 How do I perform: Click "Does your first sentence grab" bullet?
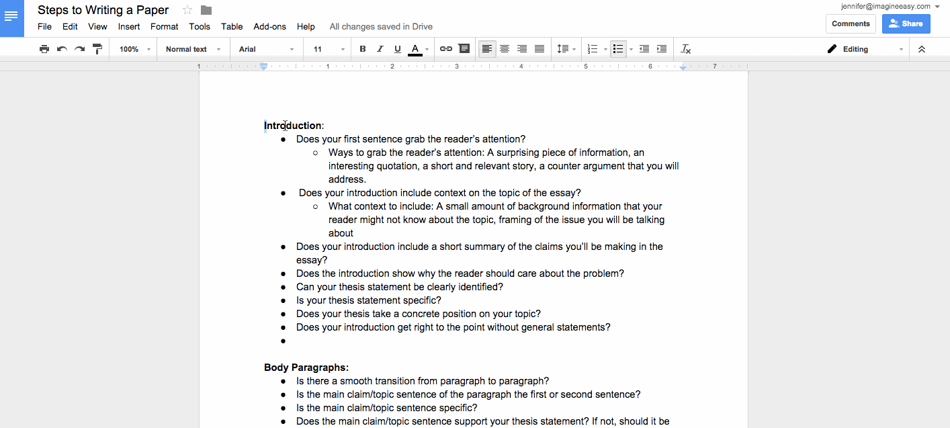point(411,139)
